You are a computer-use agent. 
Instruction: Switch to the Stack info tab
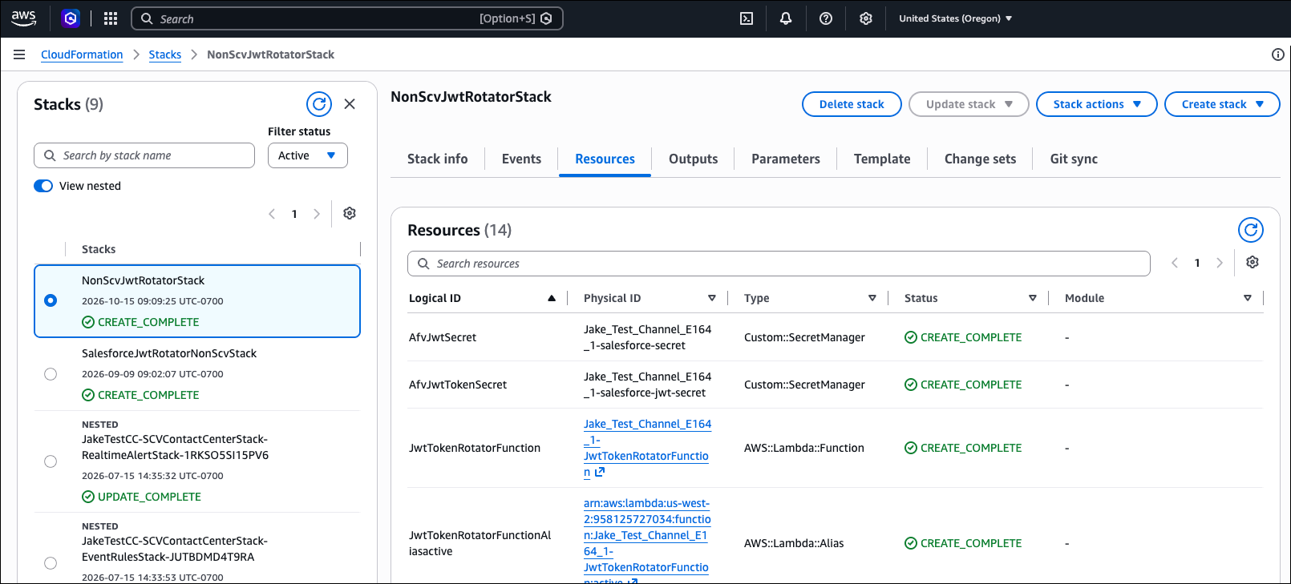[437, 159]
